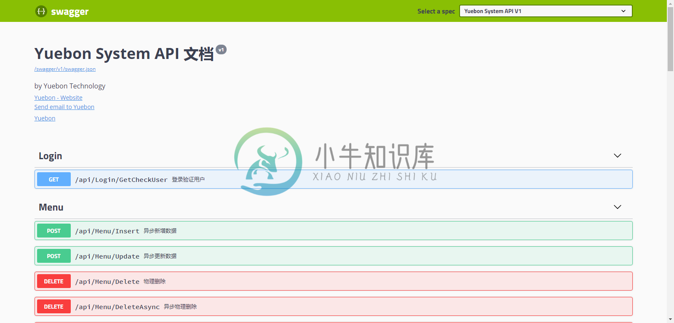The height and width of the screenshot is (323, 674).
Task: Click the '异步物理删除' description text
Action: point(180,307)
